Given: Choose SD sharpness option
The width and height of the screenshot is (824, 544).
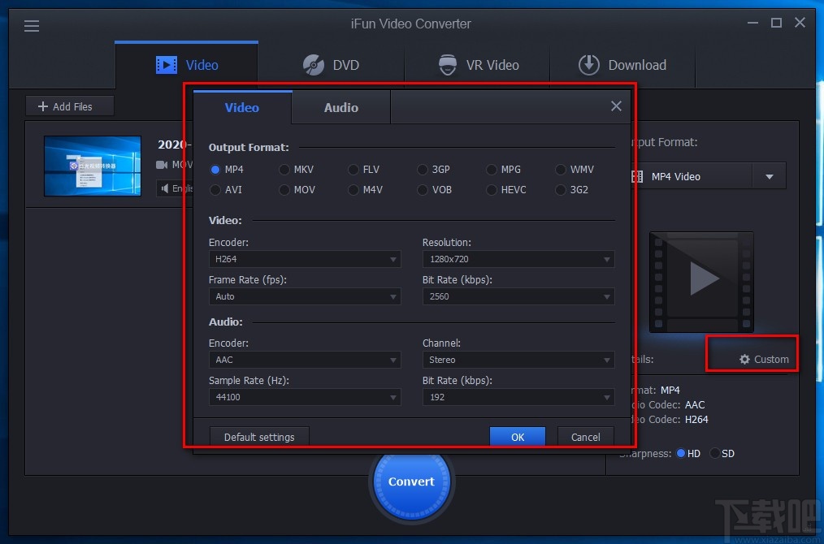Looking at the screenshot, I should coord(722,453).
